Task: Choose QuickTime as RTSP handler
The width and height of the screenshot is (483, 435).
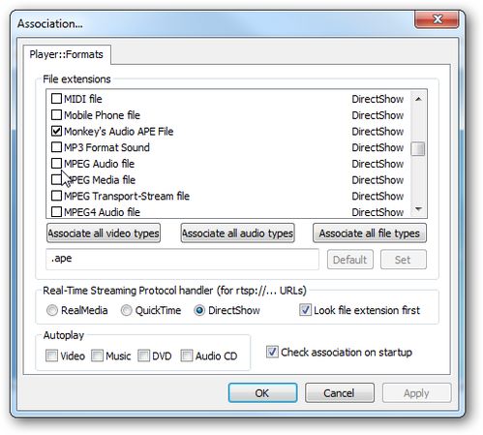Action: 126,310
